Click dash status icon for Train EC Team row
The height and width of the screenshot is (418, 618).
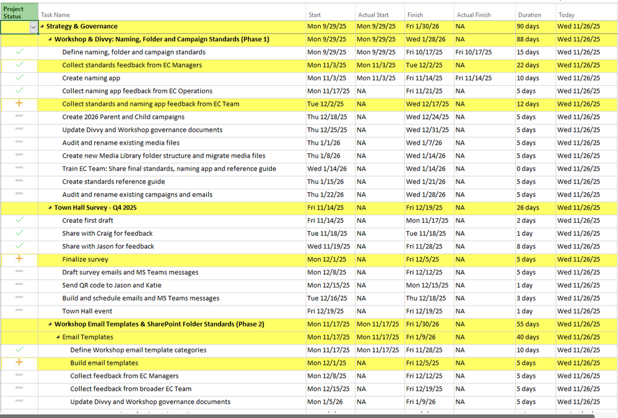coord(19,168)
